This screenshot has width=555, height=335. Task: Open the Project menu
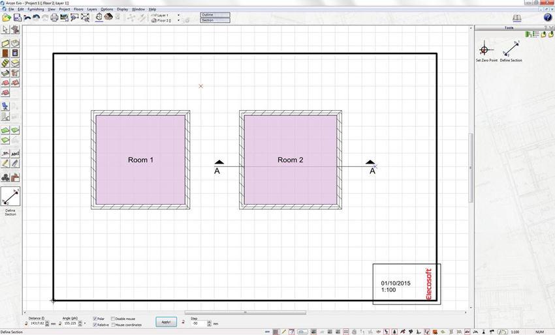click(x=65, y=9)
